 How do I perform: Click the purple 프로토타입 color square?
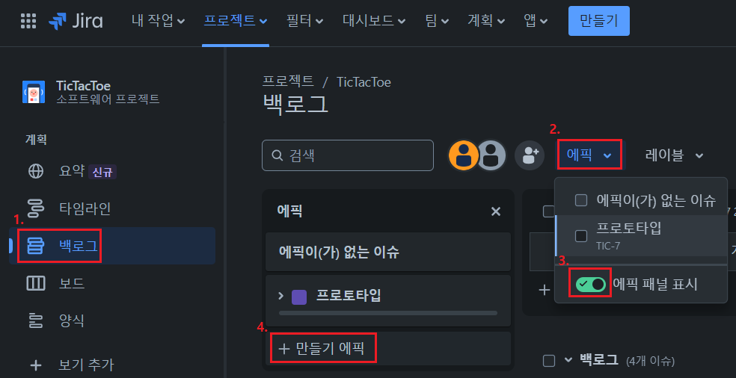pyautogui.click(x=299, y=297)
